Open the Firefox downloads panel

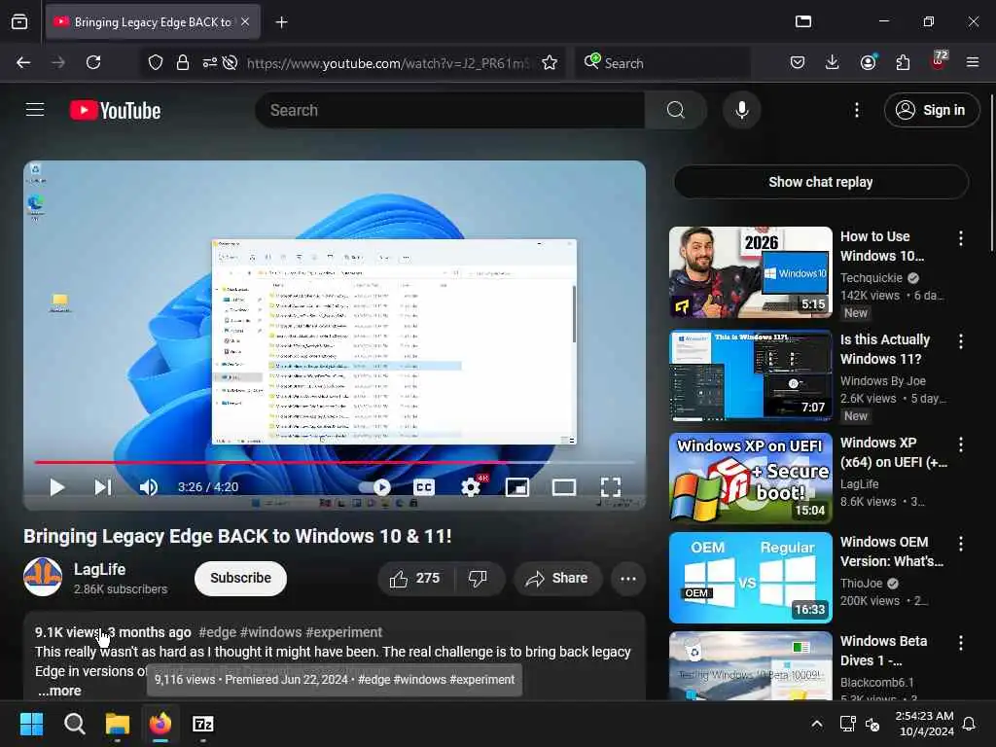[x=833, y=62]
